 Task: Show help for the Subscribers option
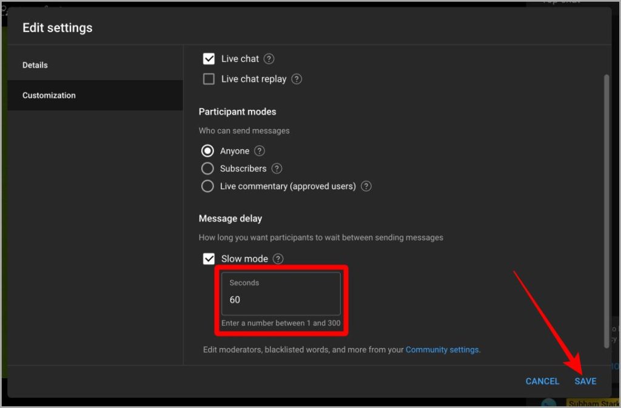pos(277,169)
